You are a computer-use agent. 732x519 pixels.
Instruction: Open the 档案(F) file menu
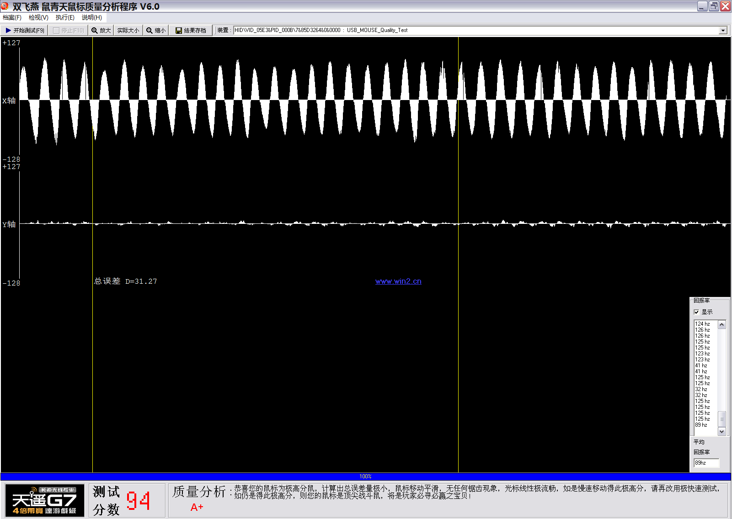pos(12,18)
